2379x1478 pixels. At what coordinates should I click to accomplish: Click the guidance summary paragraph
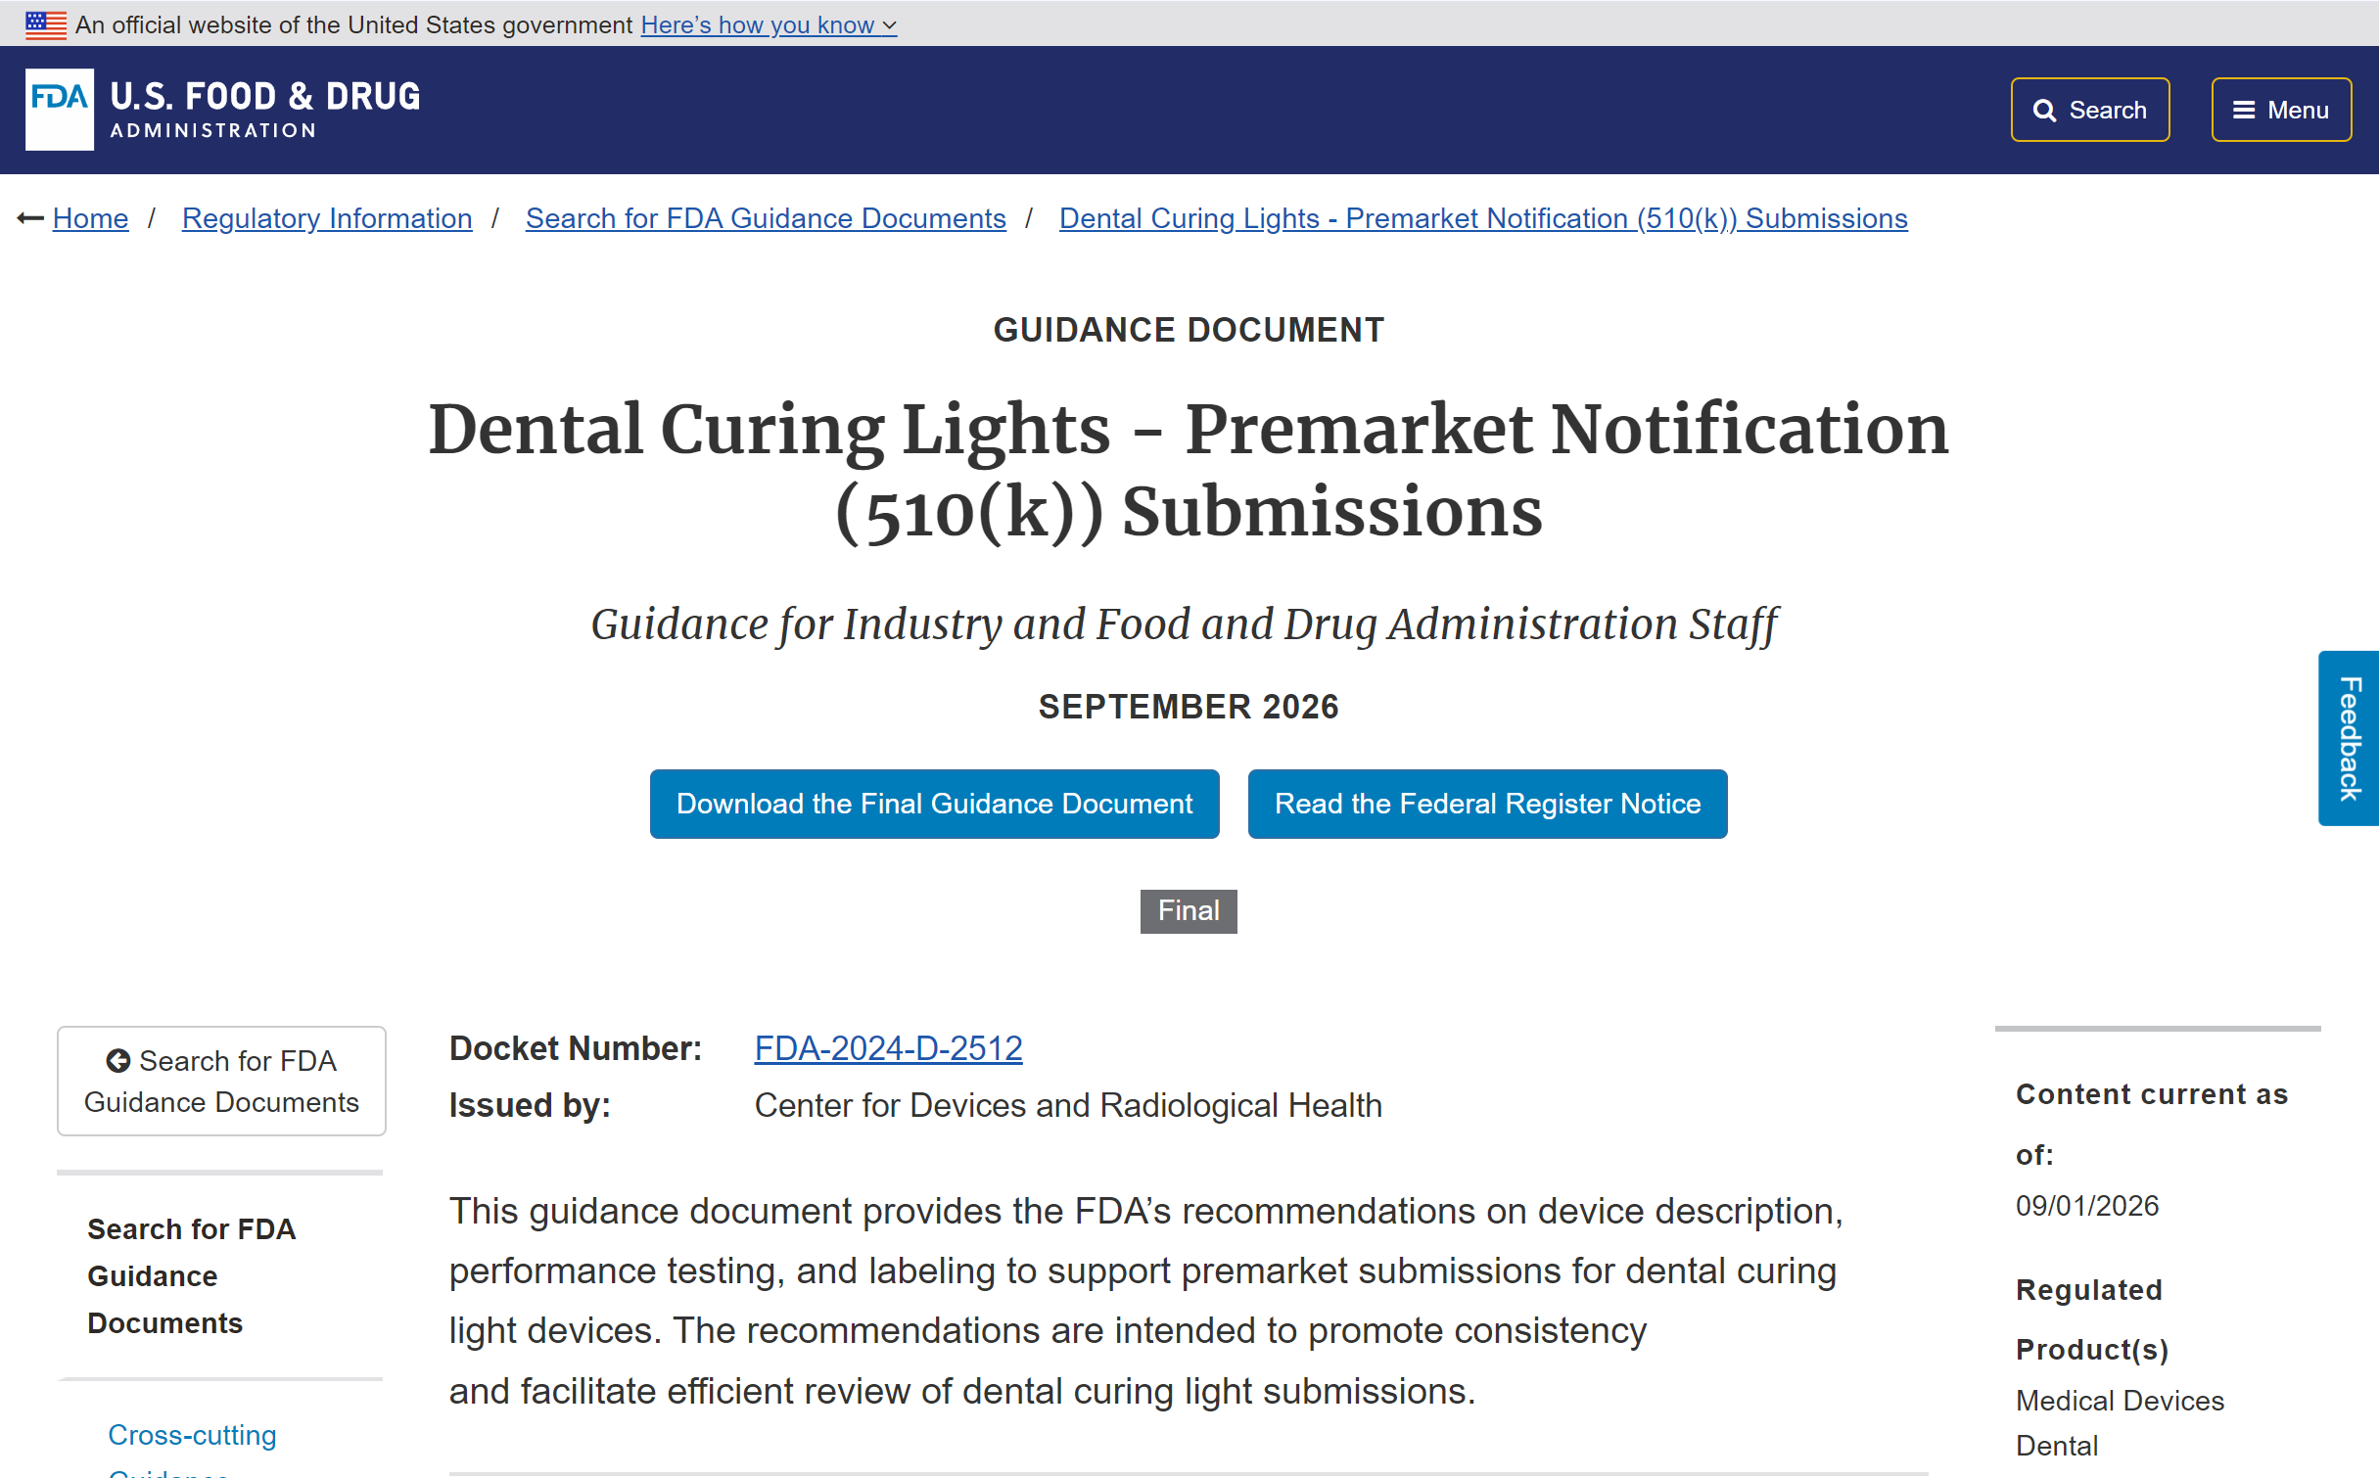point(1146,1301)
